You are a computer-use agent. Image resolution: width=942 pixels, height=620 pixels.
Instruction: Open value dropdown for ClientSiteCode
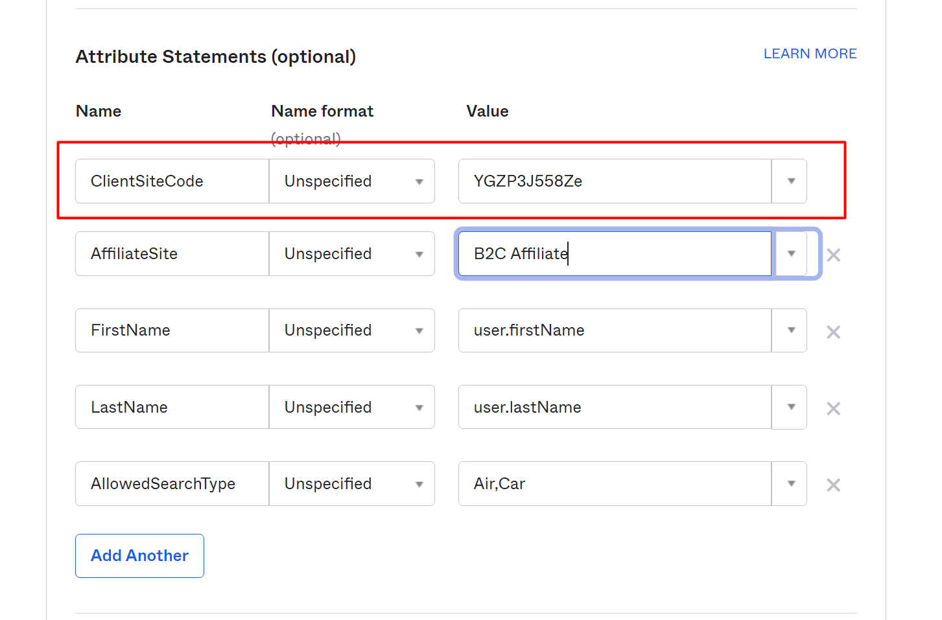(x=790, y=181)
